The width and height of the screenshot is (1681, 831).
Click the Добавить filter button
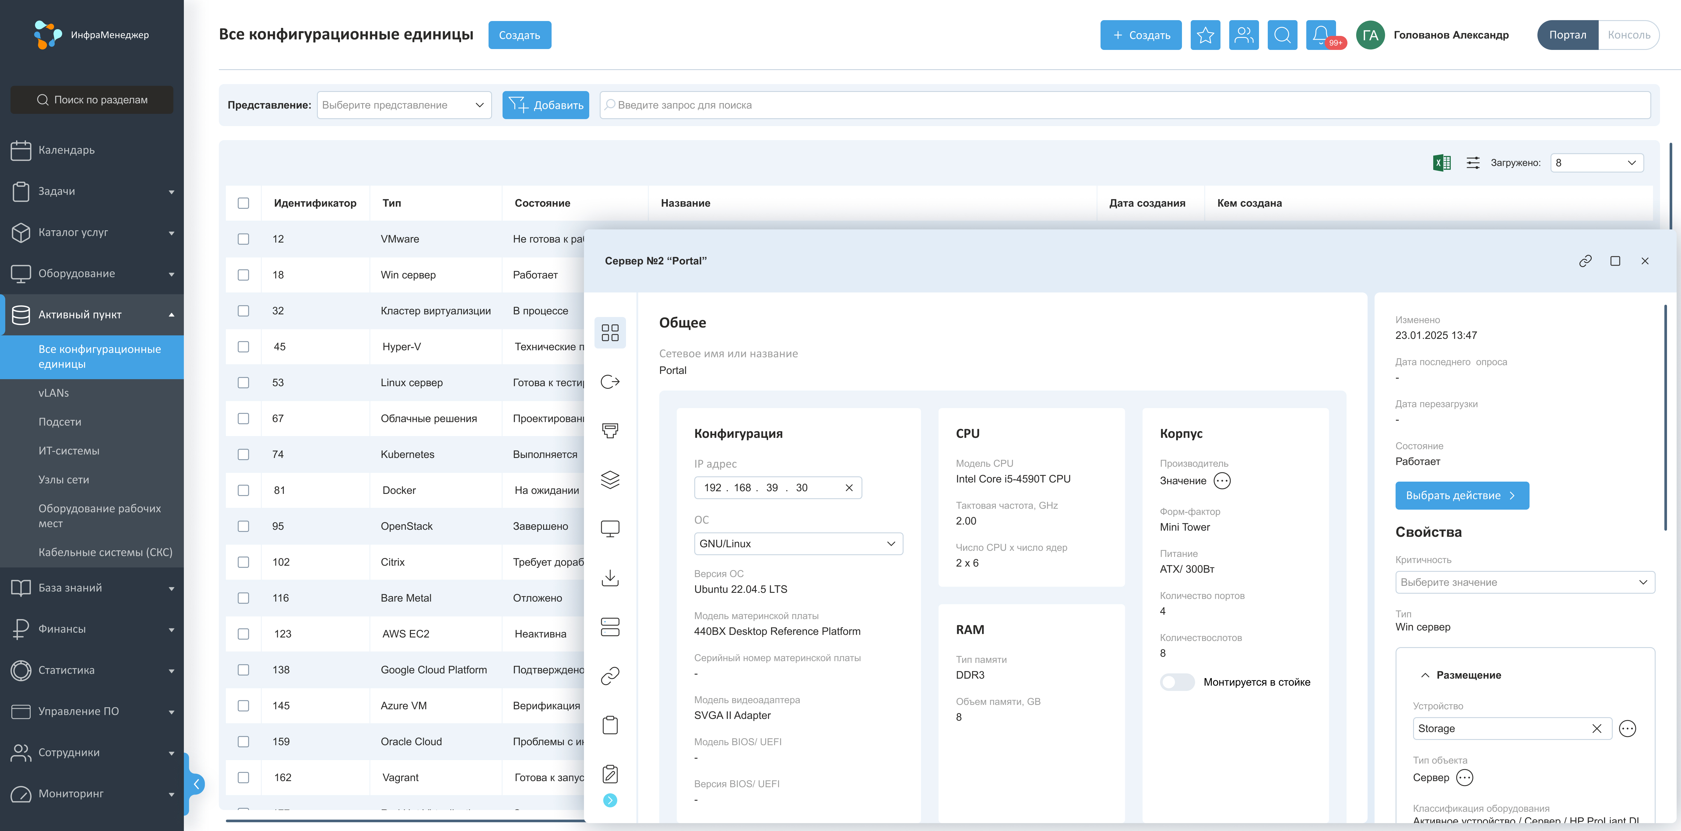click(545, 105)
